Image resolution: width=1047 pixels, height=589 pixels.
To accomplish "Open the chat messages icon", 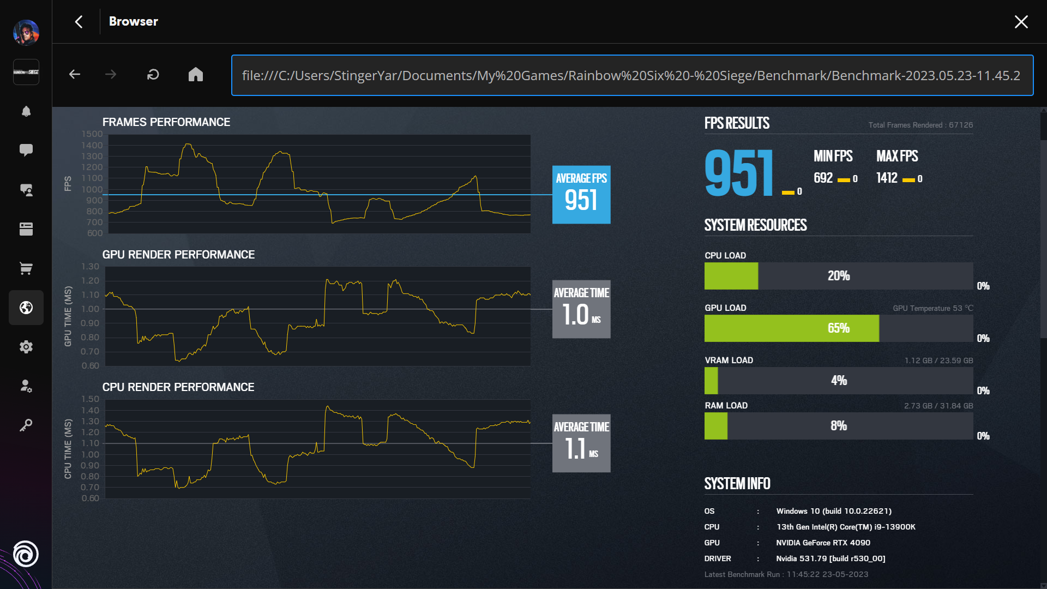I will pos(26,150).
